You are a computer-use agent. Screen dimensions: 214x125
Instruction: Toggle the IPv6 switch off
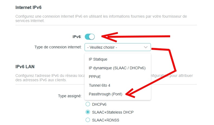coord(90,36)
